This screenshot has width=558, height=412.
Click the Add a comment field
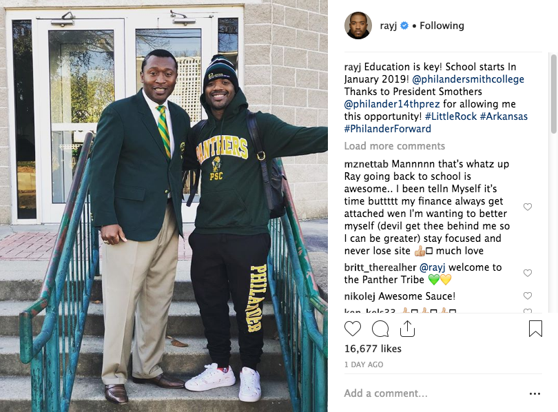coord(427,393)
